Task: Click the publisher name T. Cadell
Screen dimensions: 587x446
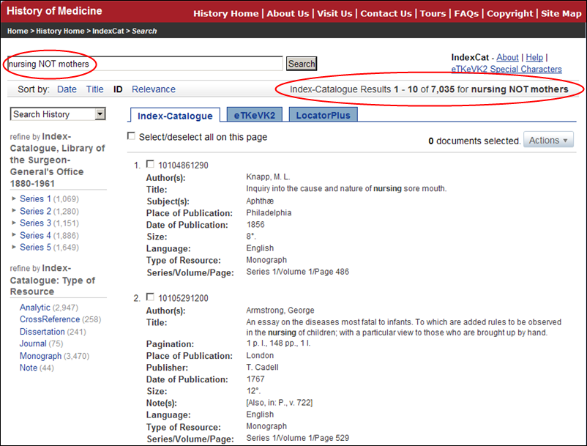Action: click(262, 368)
